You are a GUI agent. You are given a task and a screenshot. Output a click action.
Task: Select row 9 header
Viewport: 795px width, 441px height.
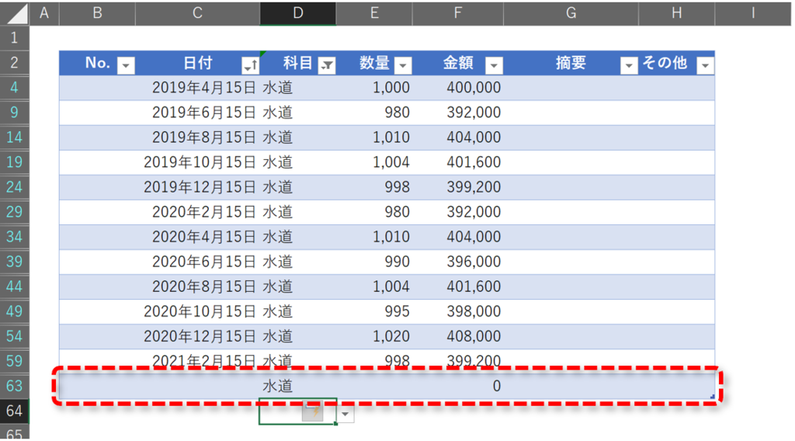[x=14, y=113]
